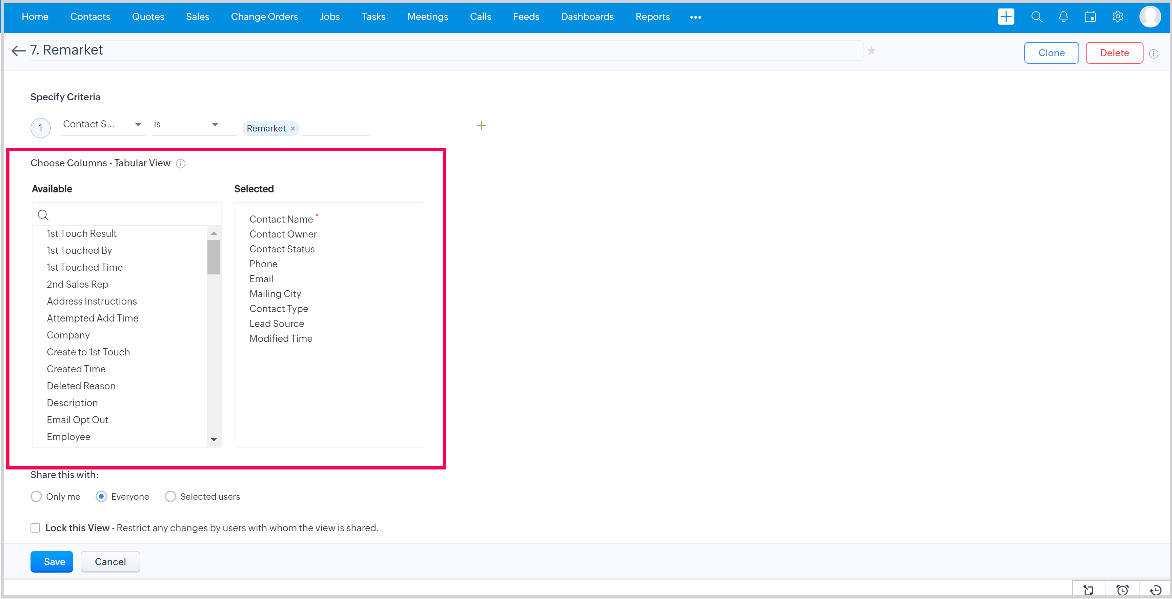Open the search magnifier in top bar
The image size is (1172, 599).
(1036, 17)
